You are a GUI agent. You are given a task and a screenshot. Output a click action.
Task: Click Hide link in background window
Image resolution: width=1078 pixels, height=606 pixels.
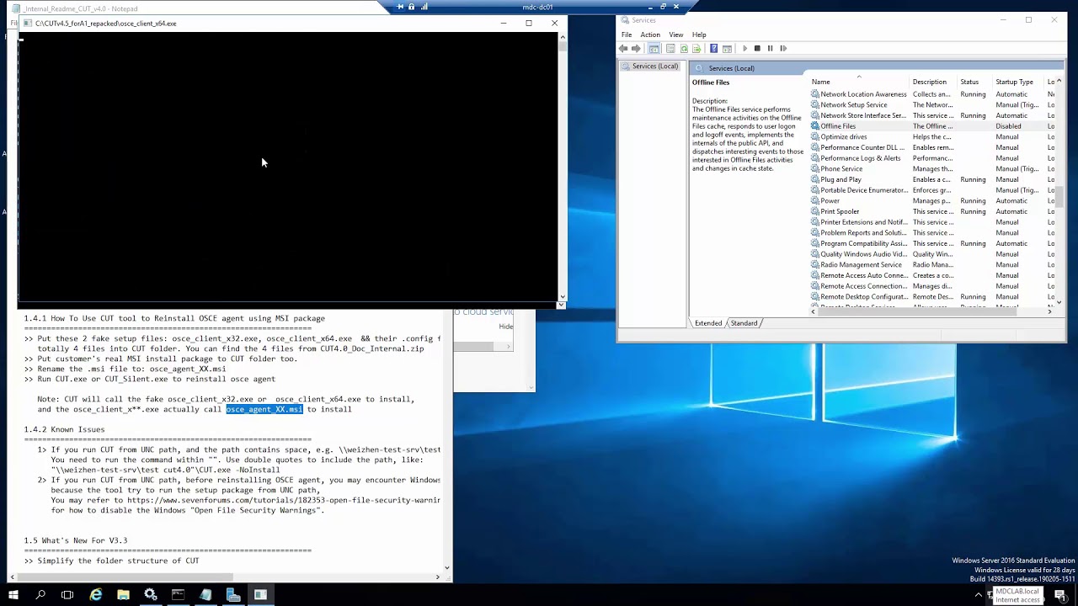[505, 327]
